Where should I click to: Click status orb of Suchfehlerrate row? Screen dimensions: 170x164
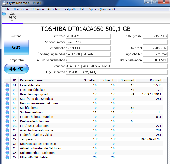point(7,108)
